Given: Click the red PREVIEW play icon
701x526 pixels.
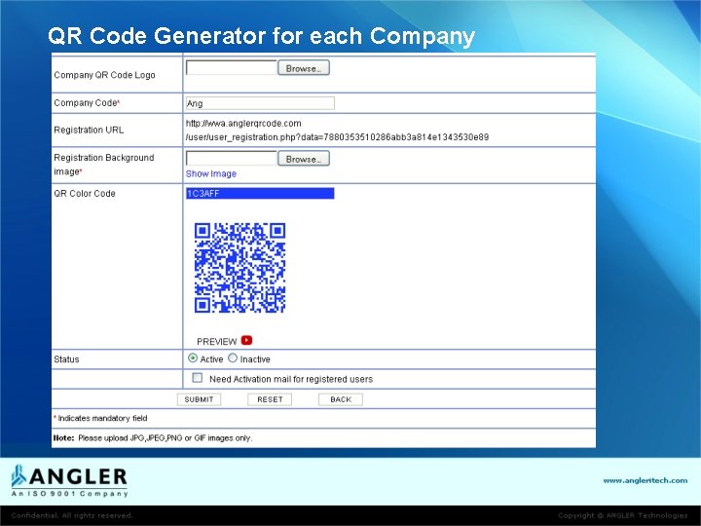Looking at the screenshot, I should click(246, 340).
